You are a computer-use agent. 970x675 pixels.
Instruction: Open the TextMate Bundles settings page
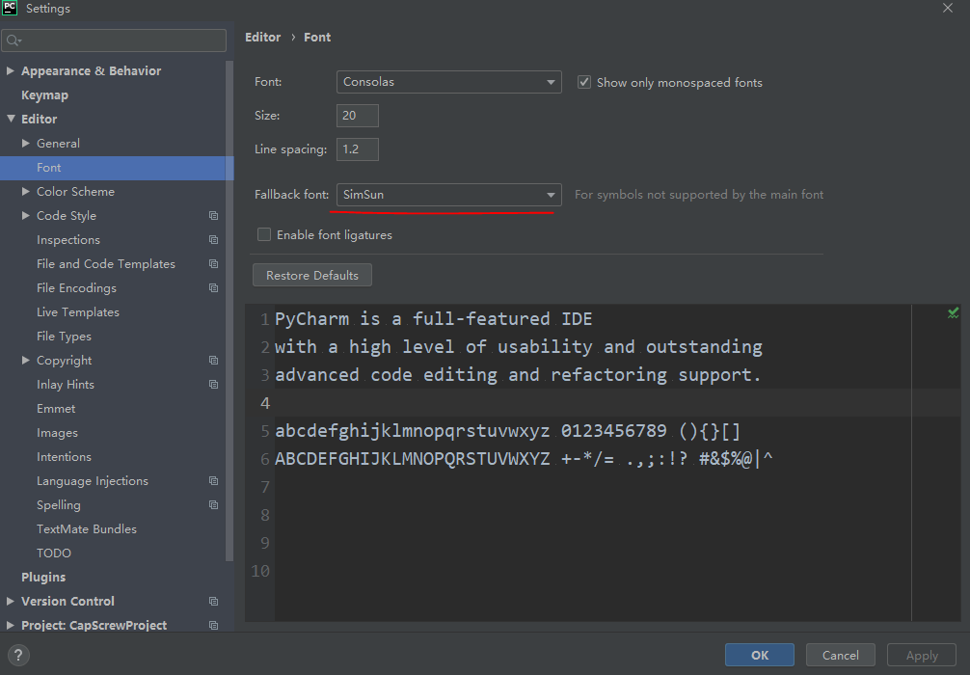click(x=87, y=529)
